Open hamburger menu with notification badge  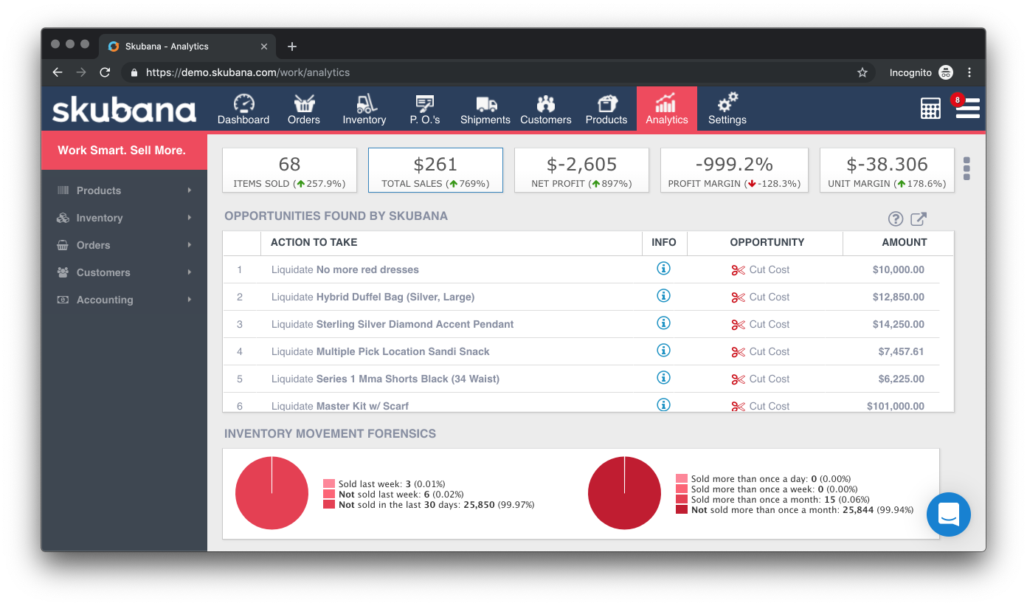(x=967, y=108)
